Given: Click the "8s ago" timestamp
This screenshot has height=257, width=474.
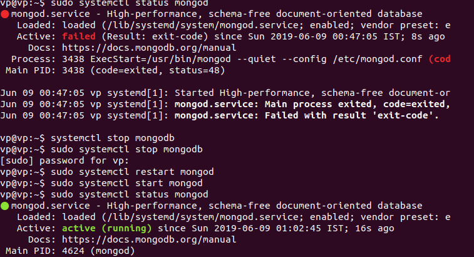Looking at the screenshot, I should click(x=425, y=36).
